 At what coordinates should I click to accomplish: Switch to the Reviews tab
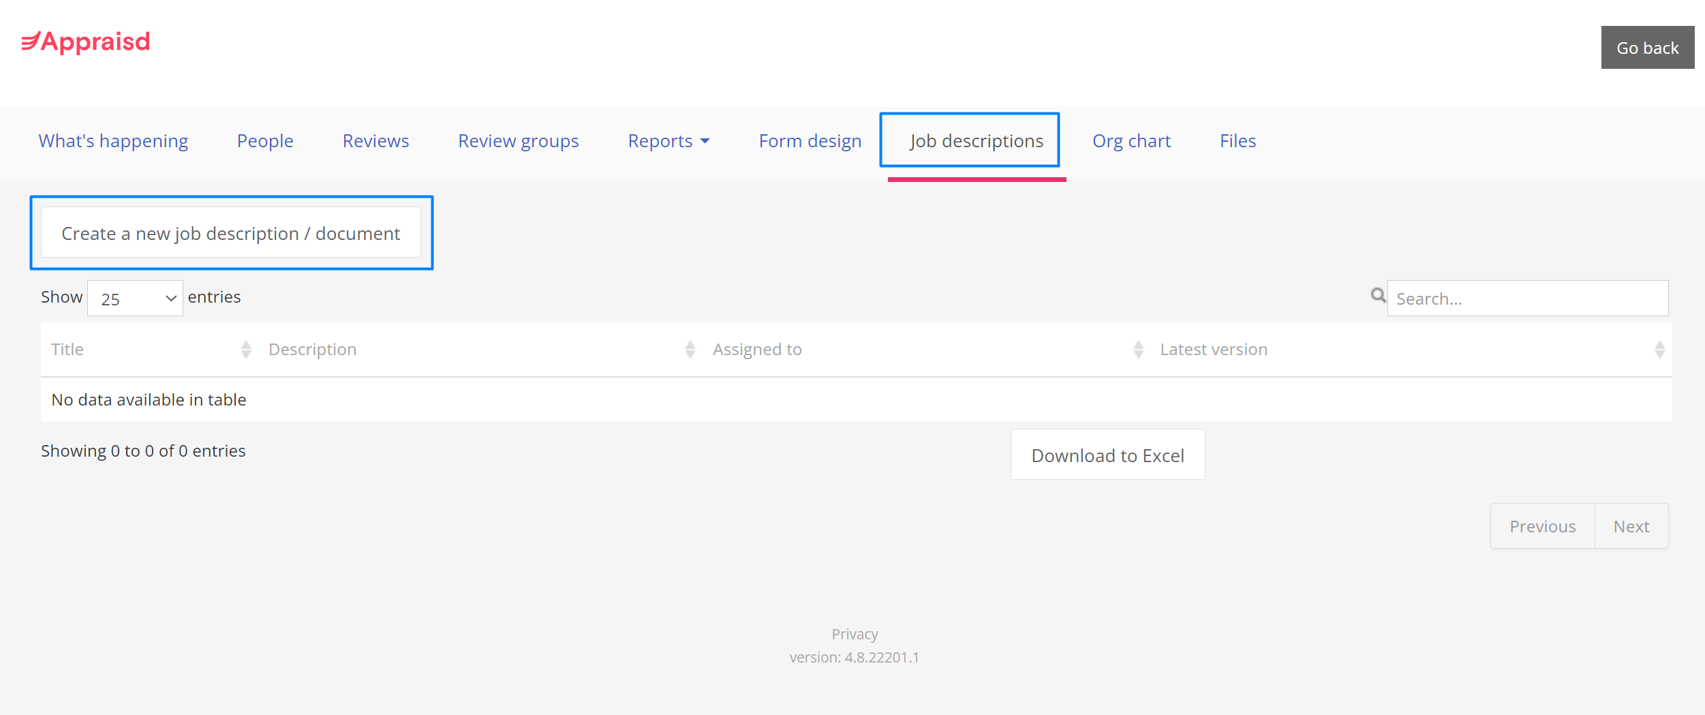tap(375, 141)
